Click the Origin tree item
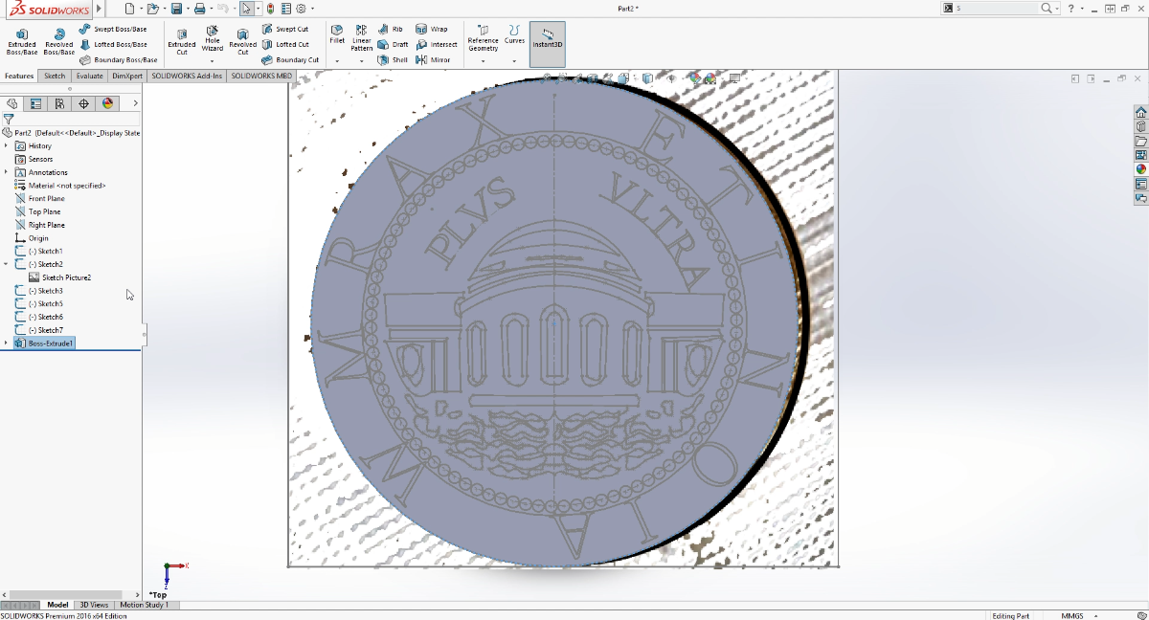Image resolution: width=1149 pixels, height=620 pixels. click(32, 238)
